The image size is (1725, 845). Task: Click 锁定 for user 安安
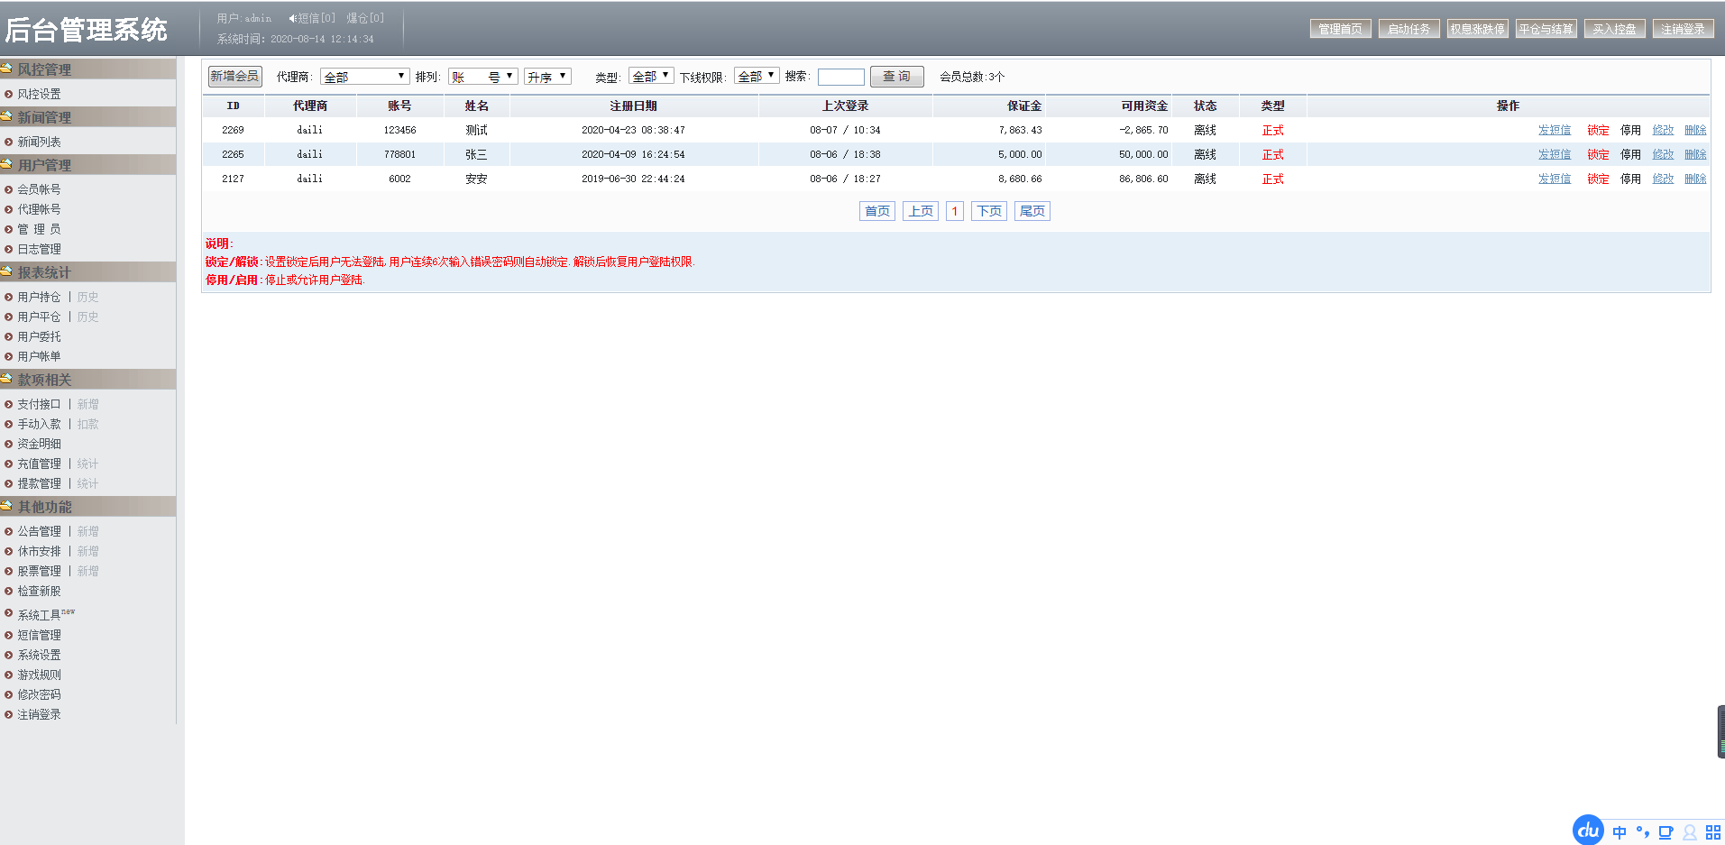(1598, 179)
